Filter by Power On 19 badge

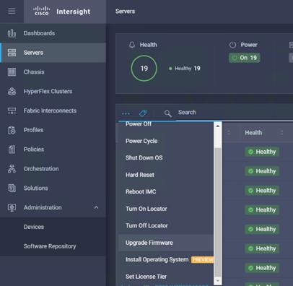coord(245,58)
